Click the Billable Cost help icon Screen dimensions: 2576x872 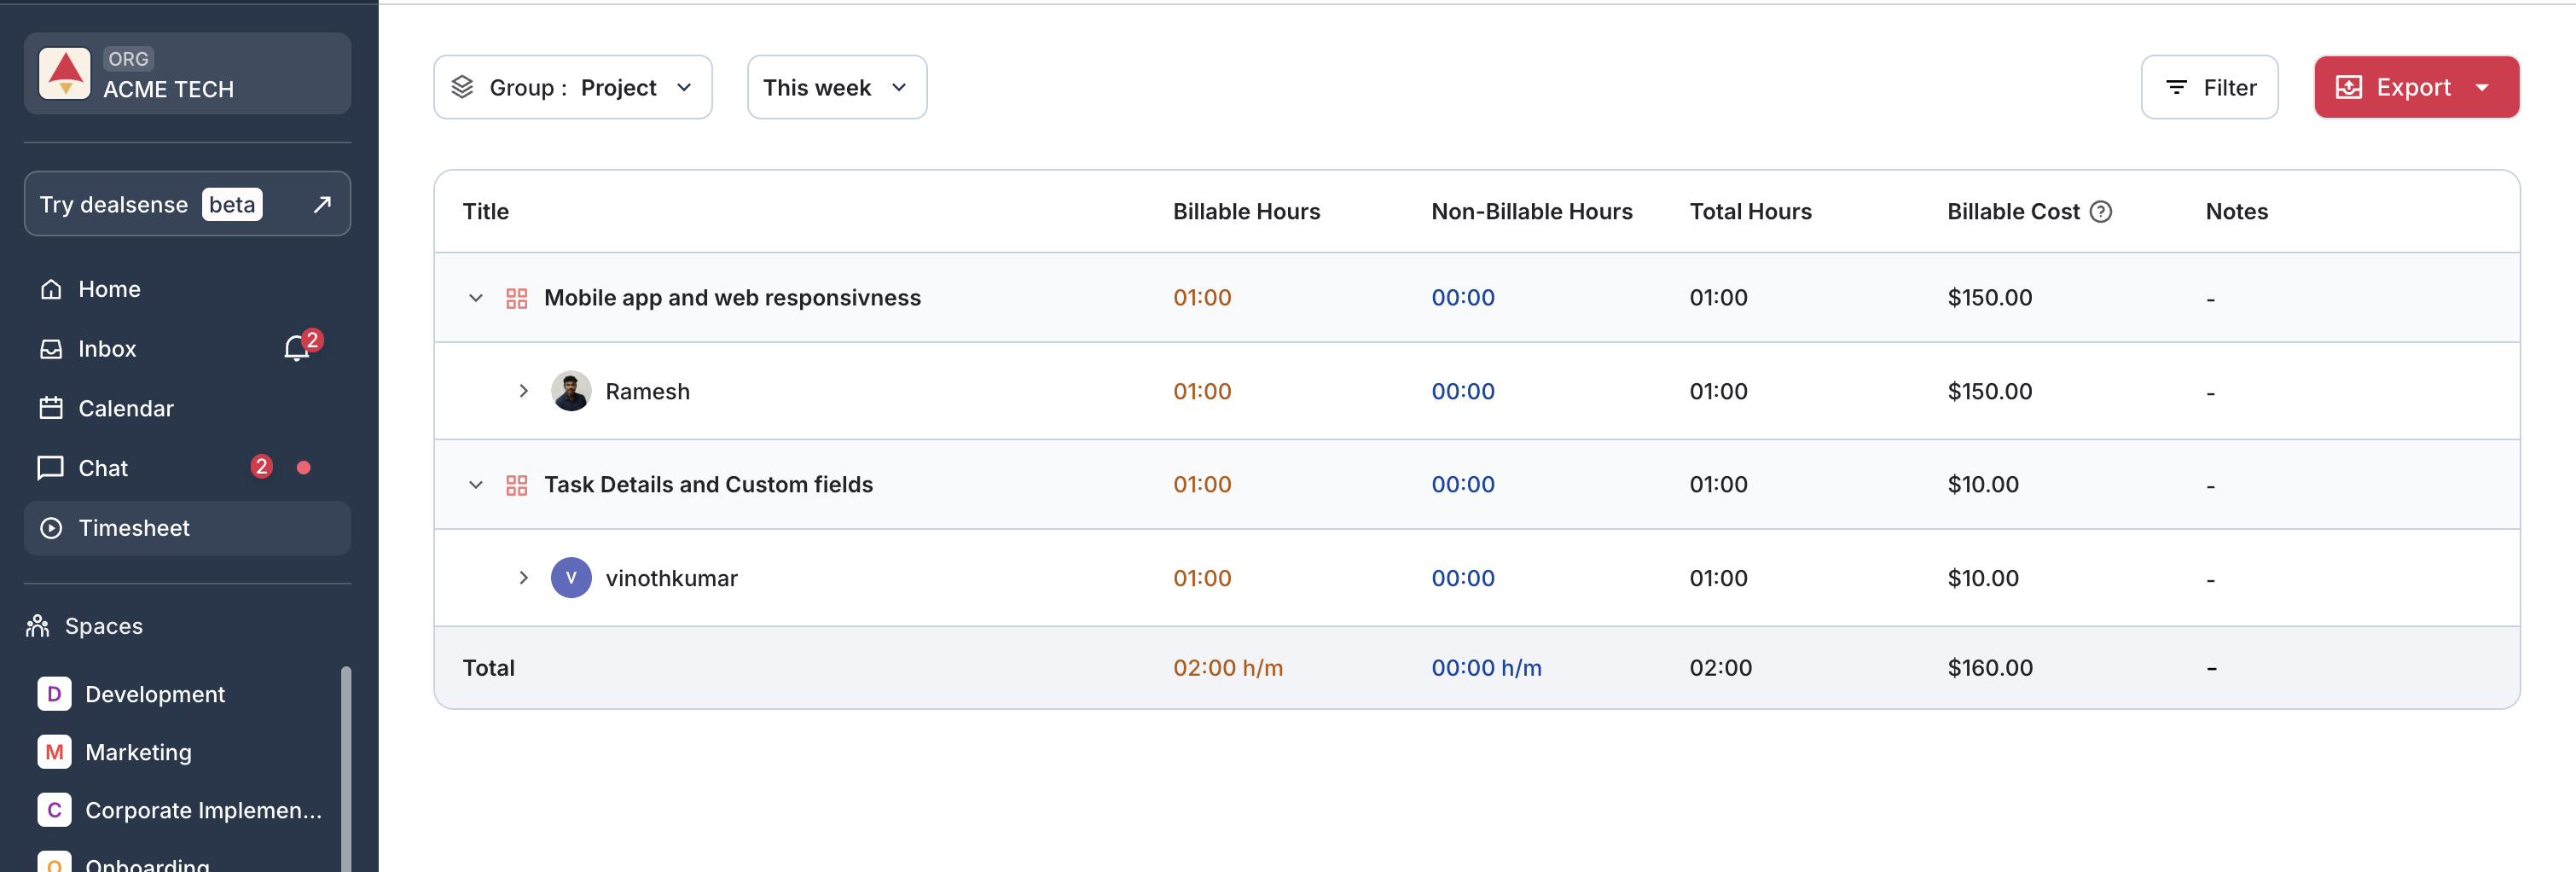tap(2101, 212)
